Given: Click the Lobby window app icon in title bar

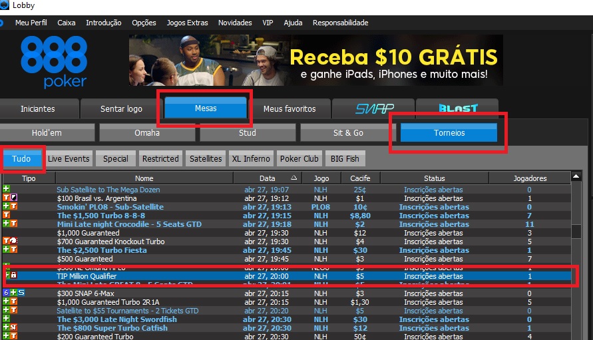Looking at the screenshot, I should (4, 5).
